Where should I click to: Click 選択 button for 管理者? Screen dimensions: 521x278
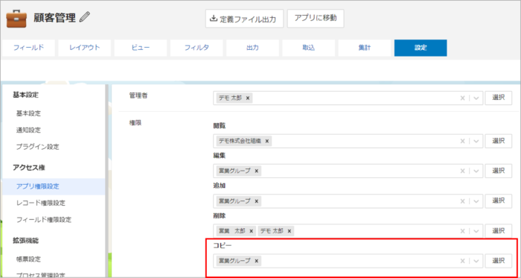pyautogui.click(x=499, y=98)
